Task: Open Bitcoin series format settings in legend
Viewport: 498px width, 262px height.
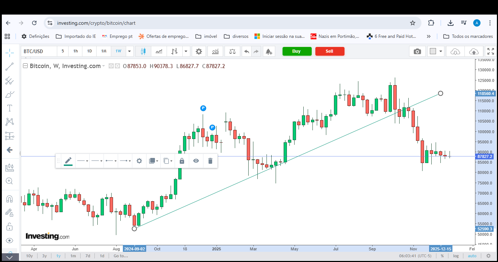Action: tap(117, 66)
